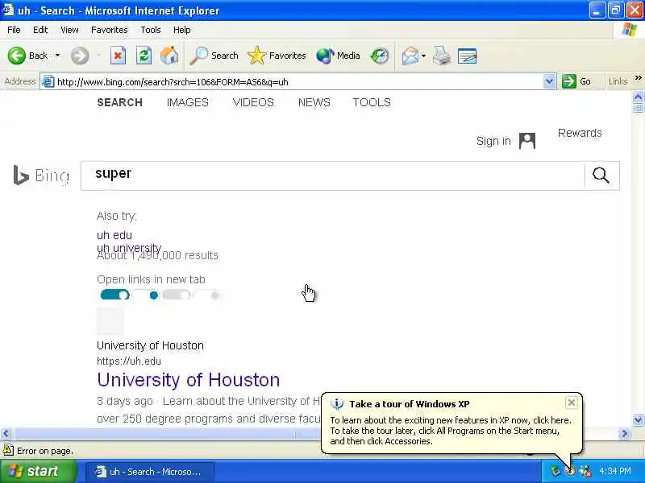Click the IE icon in the title bar

8,10
